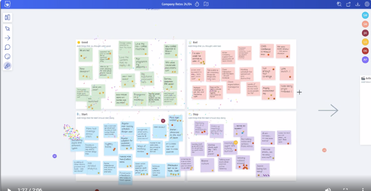The height and width of the screenshot is (191, 371).
Task: Select the 'Stand up meetings' purple note
Action: (x=216, y=131)
